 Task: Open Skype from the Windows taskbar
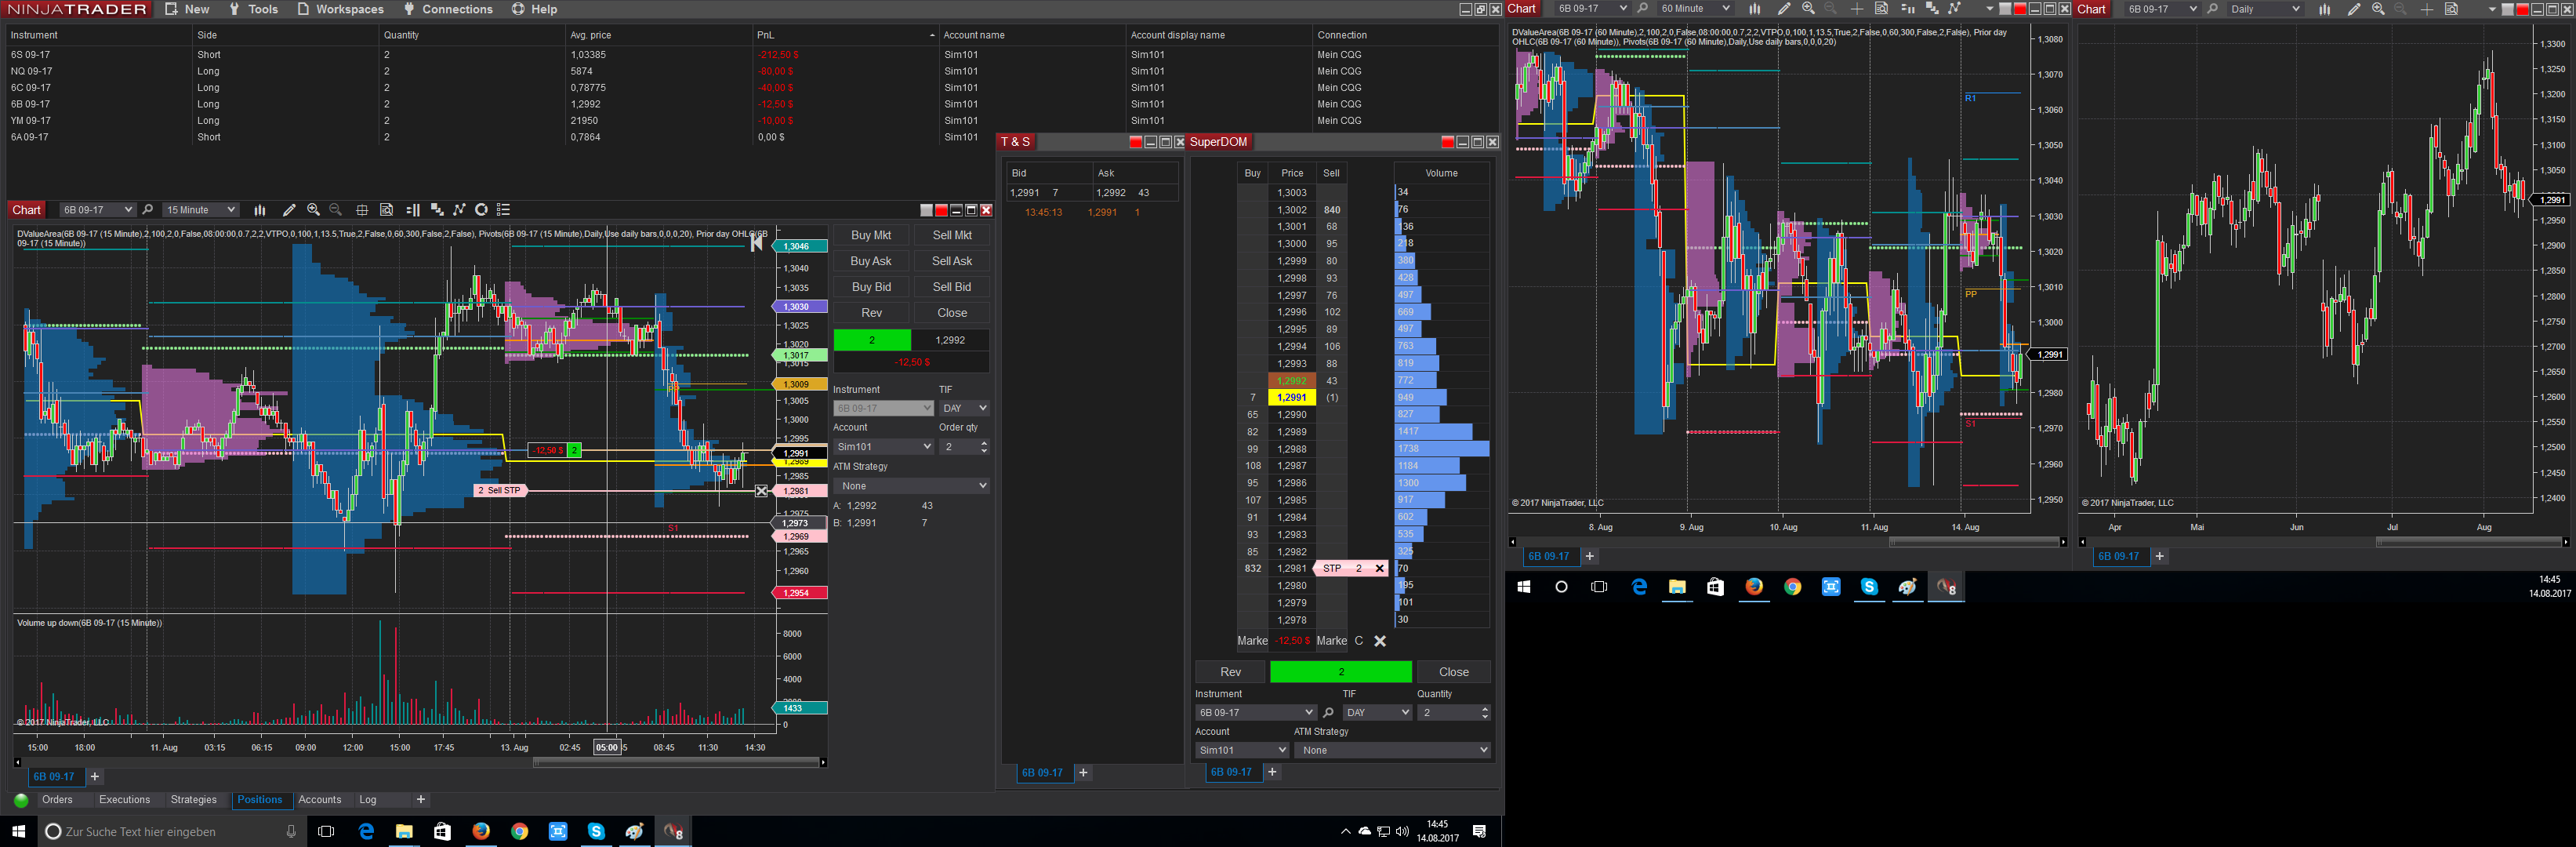[596, 831]
